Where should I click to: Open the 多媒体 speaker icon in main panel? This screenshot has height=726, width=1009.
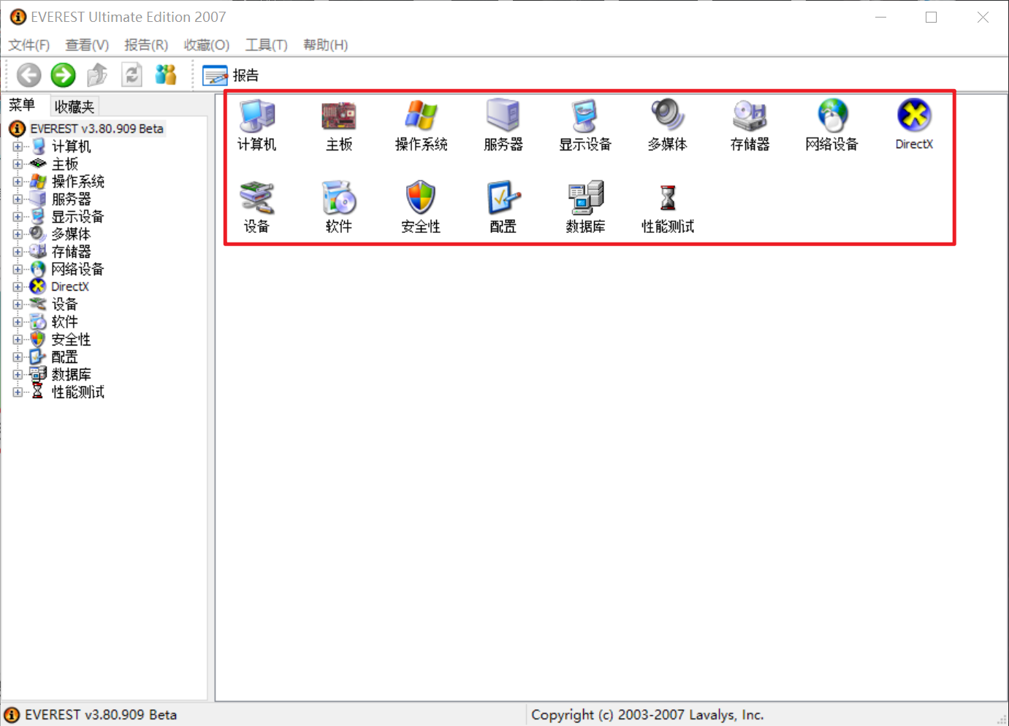[667, 116]
